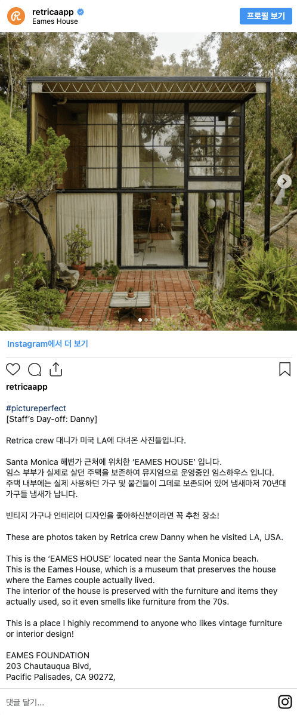Image resolution: width=297 pixels, height=715 pixels.
Task: Open comments via speech bubble icon
Action: (35, 369)
